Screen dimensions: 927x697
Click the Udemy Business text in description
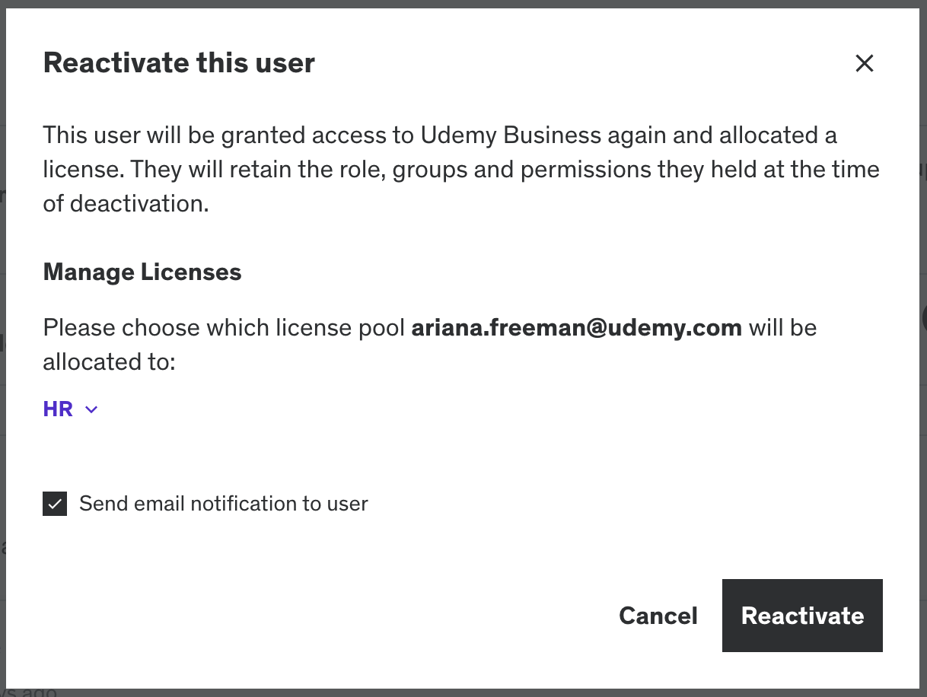pyautogui.click(x=511, y=135)
